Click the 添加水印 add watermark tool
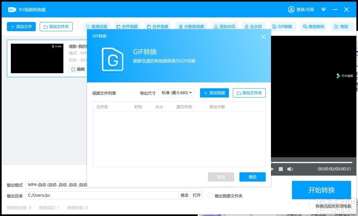 pyautogui.click(x=224, y=27)
